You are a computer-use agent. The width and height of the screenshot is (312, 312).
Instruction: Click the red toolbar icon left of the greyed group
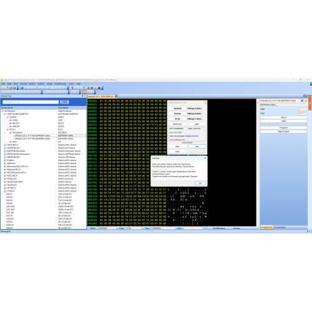tap(72, 88)
